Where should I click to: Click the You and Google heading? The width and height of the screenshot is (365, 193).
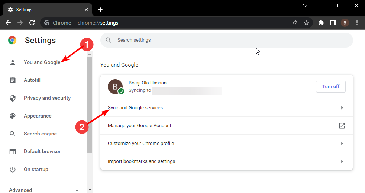point(119,65)
